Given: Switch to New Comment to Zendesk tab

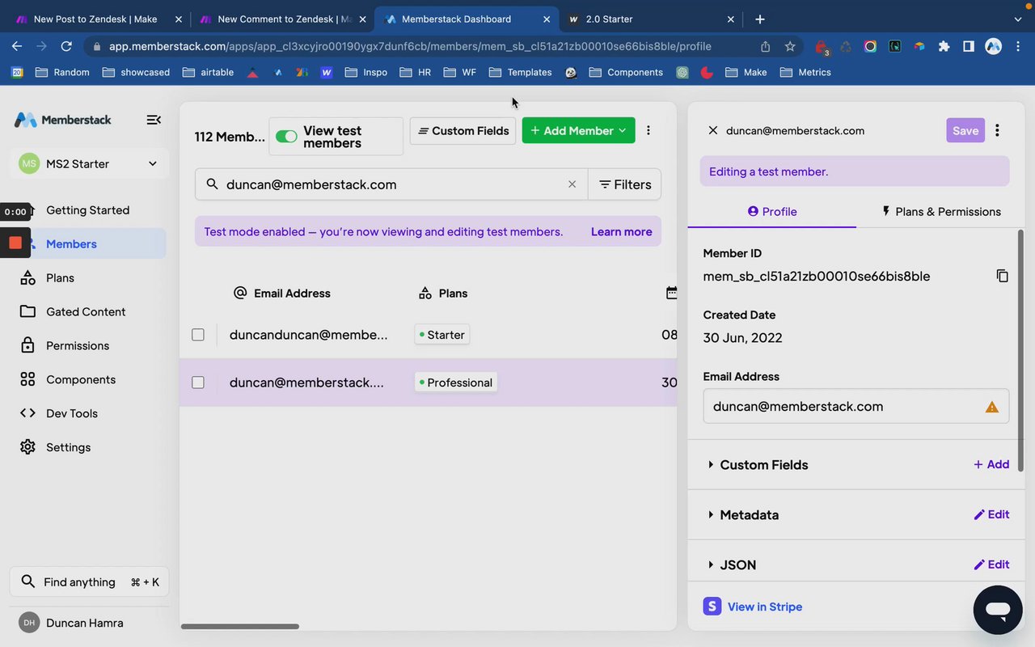Looking at the screenshot, I should click(x=282, y=19).
